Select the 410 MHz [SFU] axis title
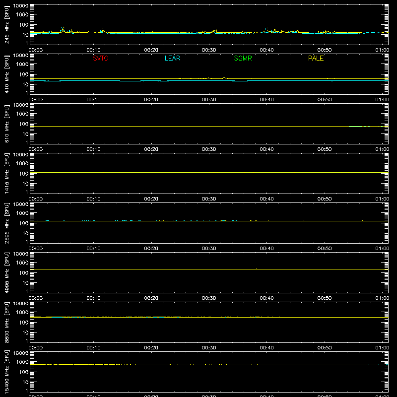The width and height of the screenshot is (397, 397). point(7,74)
